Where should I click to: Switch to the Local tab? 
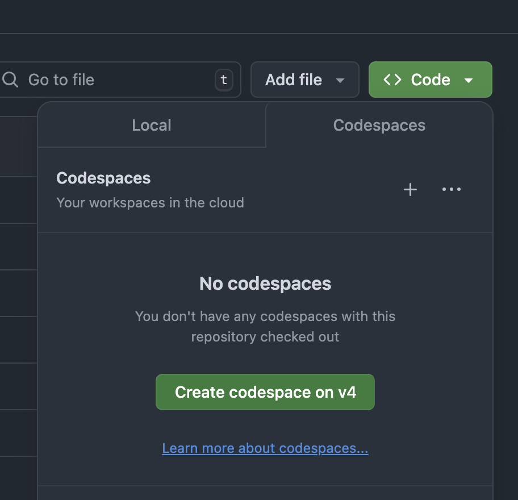point(152,126)
